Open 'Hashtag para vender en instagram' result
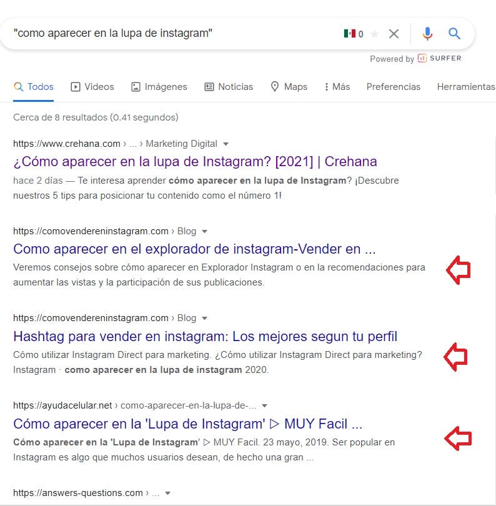The height and width of the screenshot is (506, 496). pos(206,337)
